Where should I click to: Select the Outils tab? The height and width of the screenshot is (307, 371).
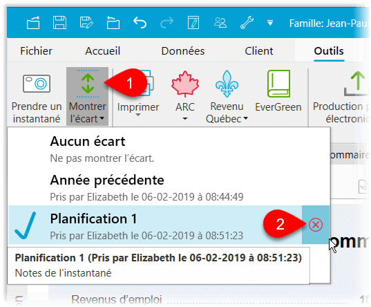coord(329,51)
